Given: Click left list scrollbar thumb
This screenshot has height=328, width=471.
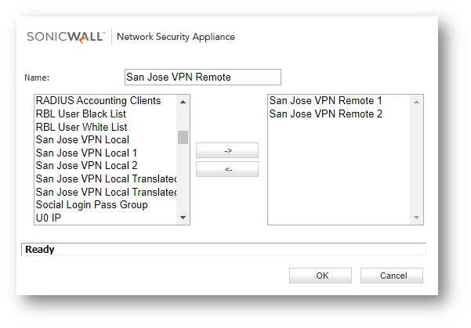Looking at the screenshot, I should click(x=183, y=138).
